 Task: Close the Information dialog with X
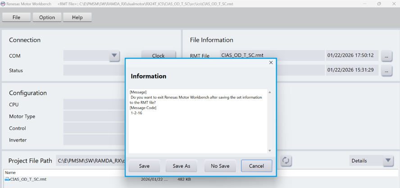pyautogui.click(x=271, y=63)
